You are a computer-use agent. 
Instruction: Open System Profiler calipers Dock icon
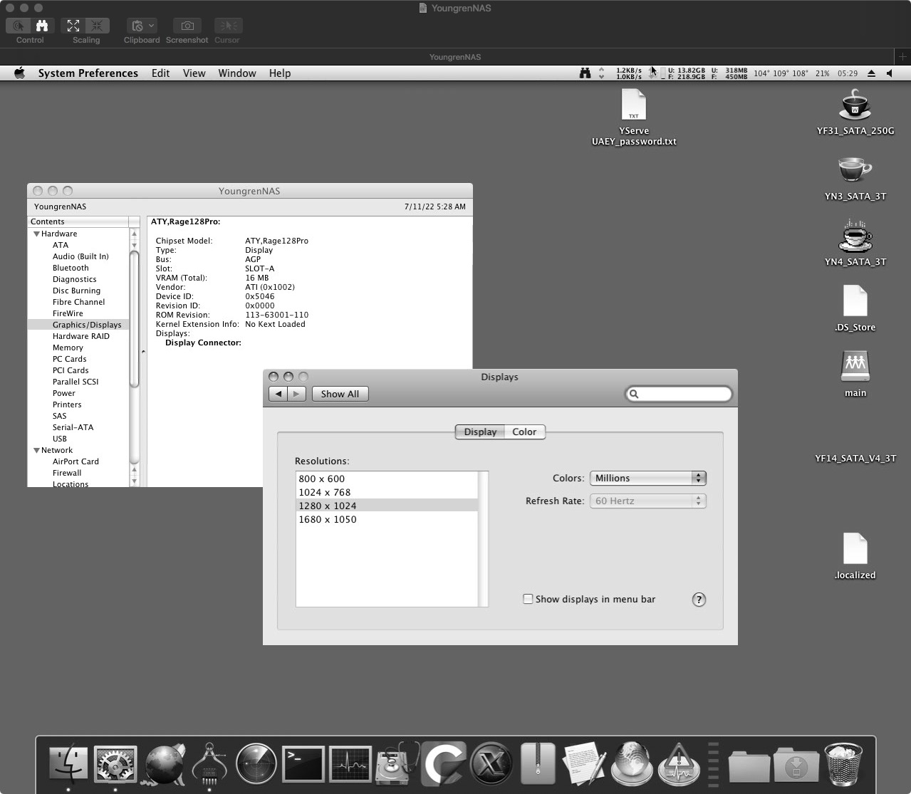coord(209,763)
